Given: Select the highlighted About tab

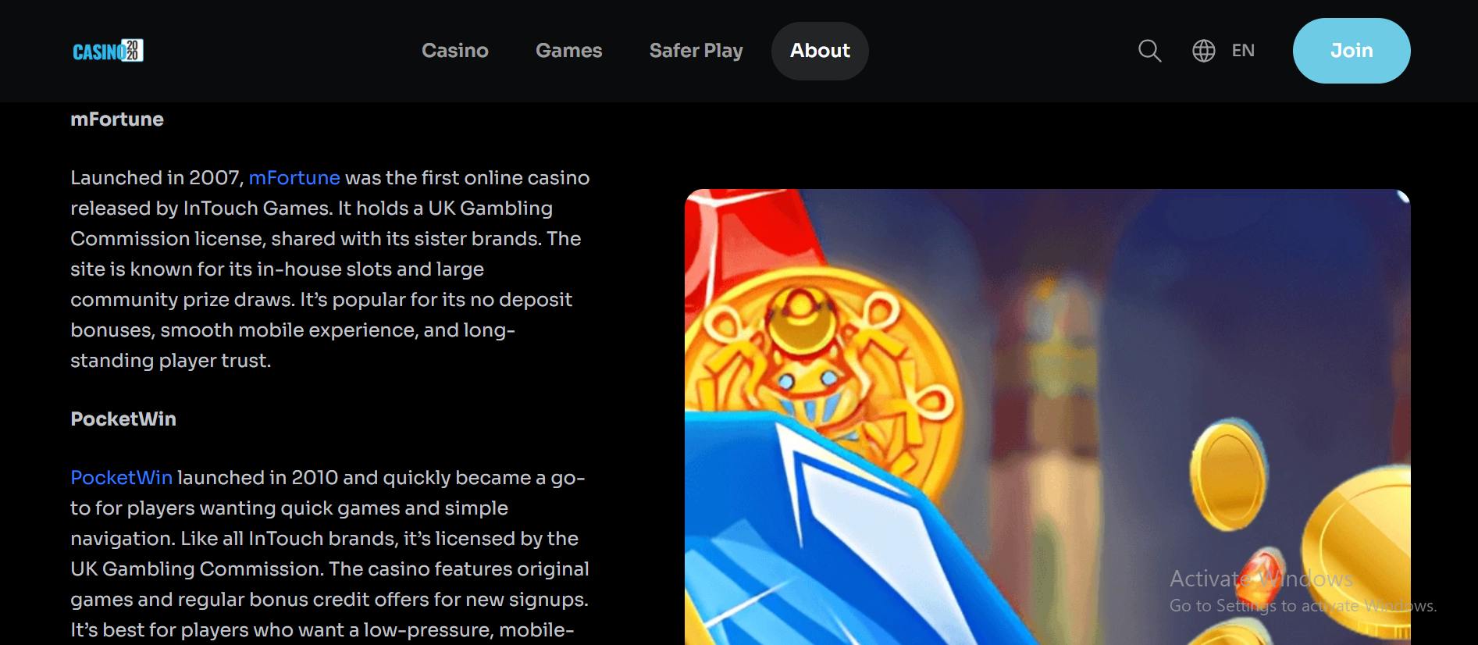Looking at the screenshot, I should coord(820,51).
